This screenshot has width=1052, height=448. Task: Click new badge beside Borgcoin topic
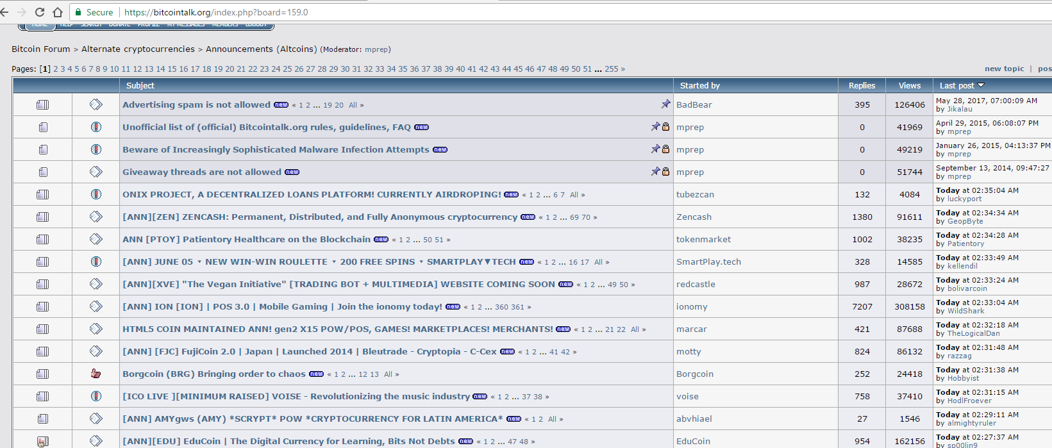[x=316, y=374]
